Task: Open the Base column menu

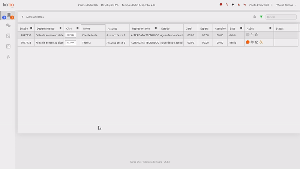Action: point(241,28)
